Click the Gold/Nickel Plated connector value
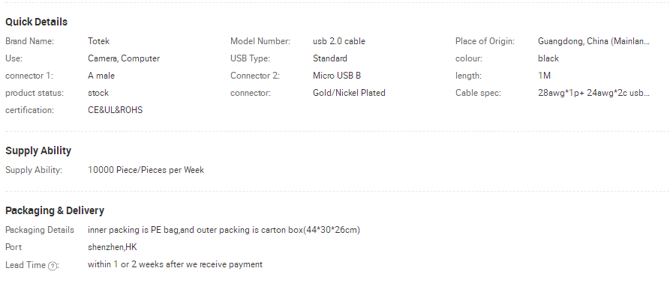The height and width of the screenshot is (286, 670). (349, 93)
